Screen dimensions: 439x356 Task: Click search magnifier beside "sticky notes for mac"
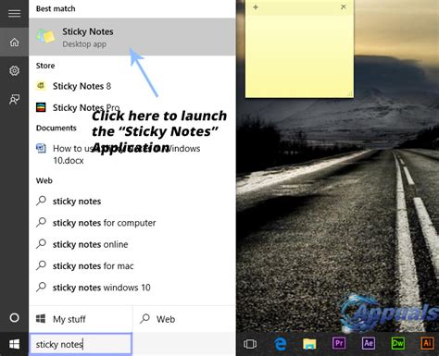[41, 265]
